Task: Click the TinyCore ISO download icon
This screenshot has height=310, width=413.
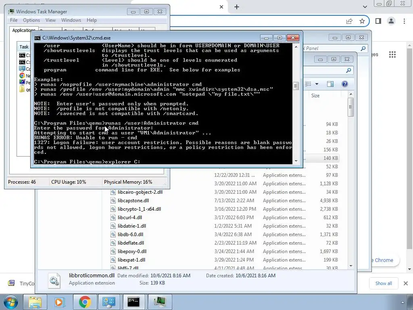Action: (x=11, y=283)
